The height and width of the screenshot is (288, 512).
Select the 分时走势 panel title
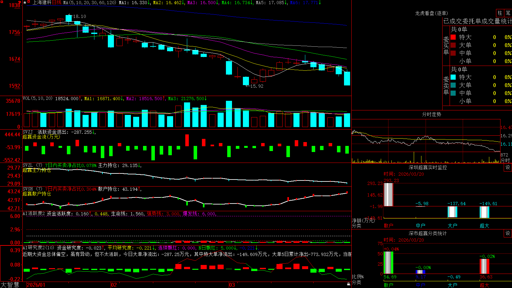431,114
